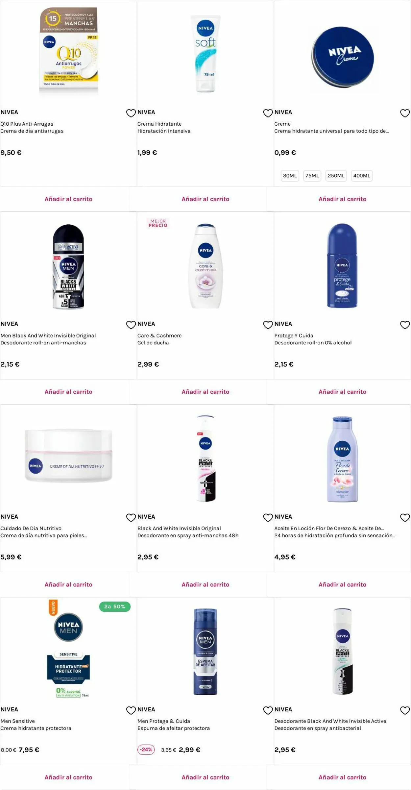Click the 2a 50% promo badge

tap(114, 606)
